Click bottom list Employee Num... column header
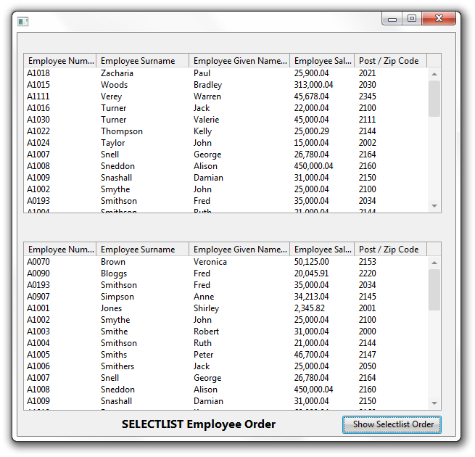 point(60,249)
